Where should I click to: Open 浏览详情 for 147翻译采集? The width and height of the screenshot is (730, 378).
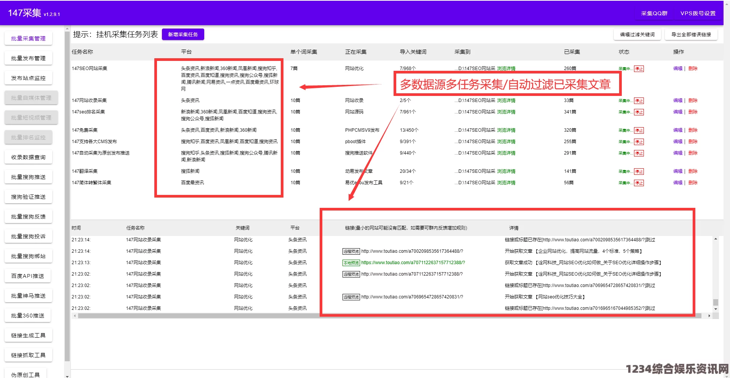[506, 171]
